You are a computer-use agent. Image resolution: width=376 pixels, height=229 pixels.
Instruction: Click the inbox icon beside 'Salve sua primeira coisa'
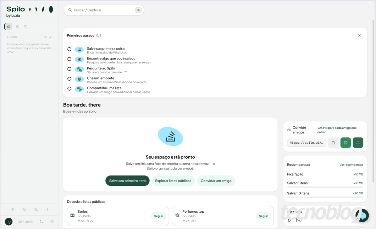[x=79, y=50]
